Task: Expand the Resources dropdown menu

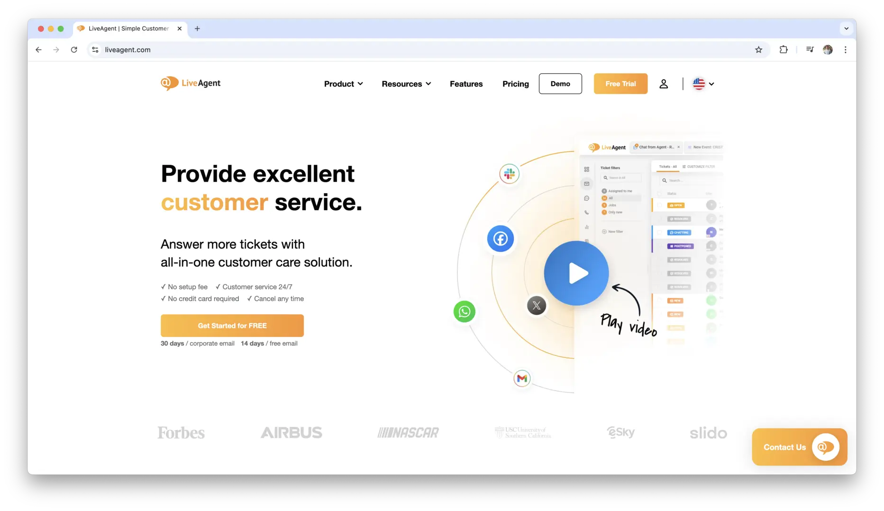Action: [x=406, y=84]
